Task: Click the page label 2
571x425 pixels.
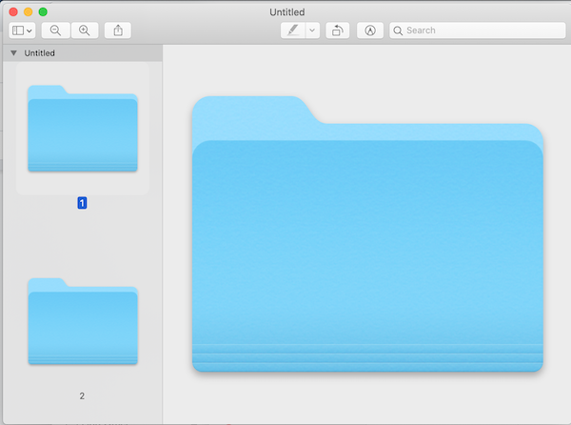Action: [x=82, y=395]
